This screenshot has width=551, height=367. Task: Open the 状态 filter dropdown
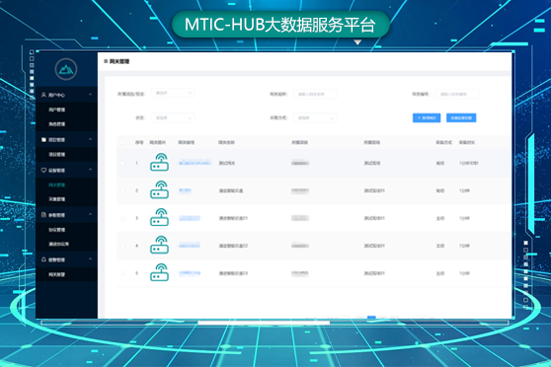[173, 118]
